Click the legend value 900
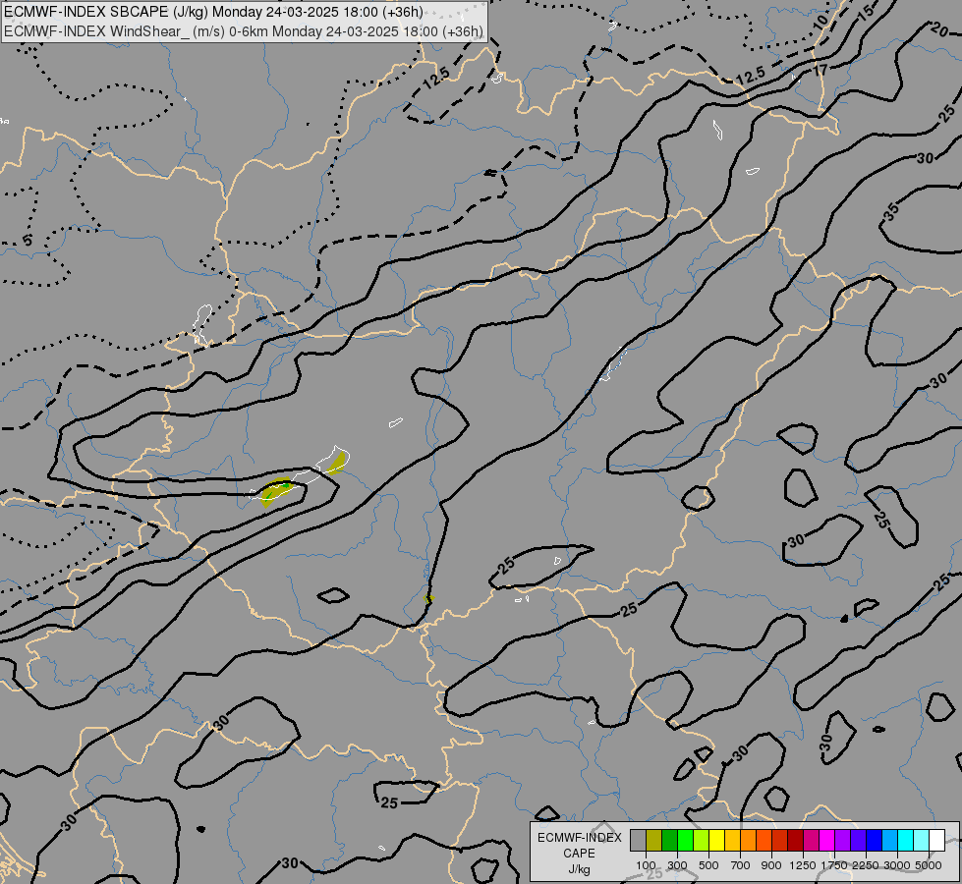 [x=771, y=865]
